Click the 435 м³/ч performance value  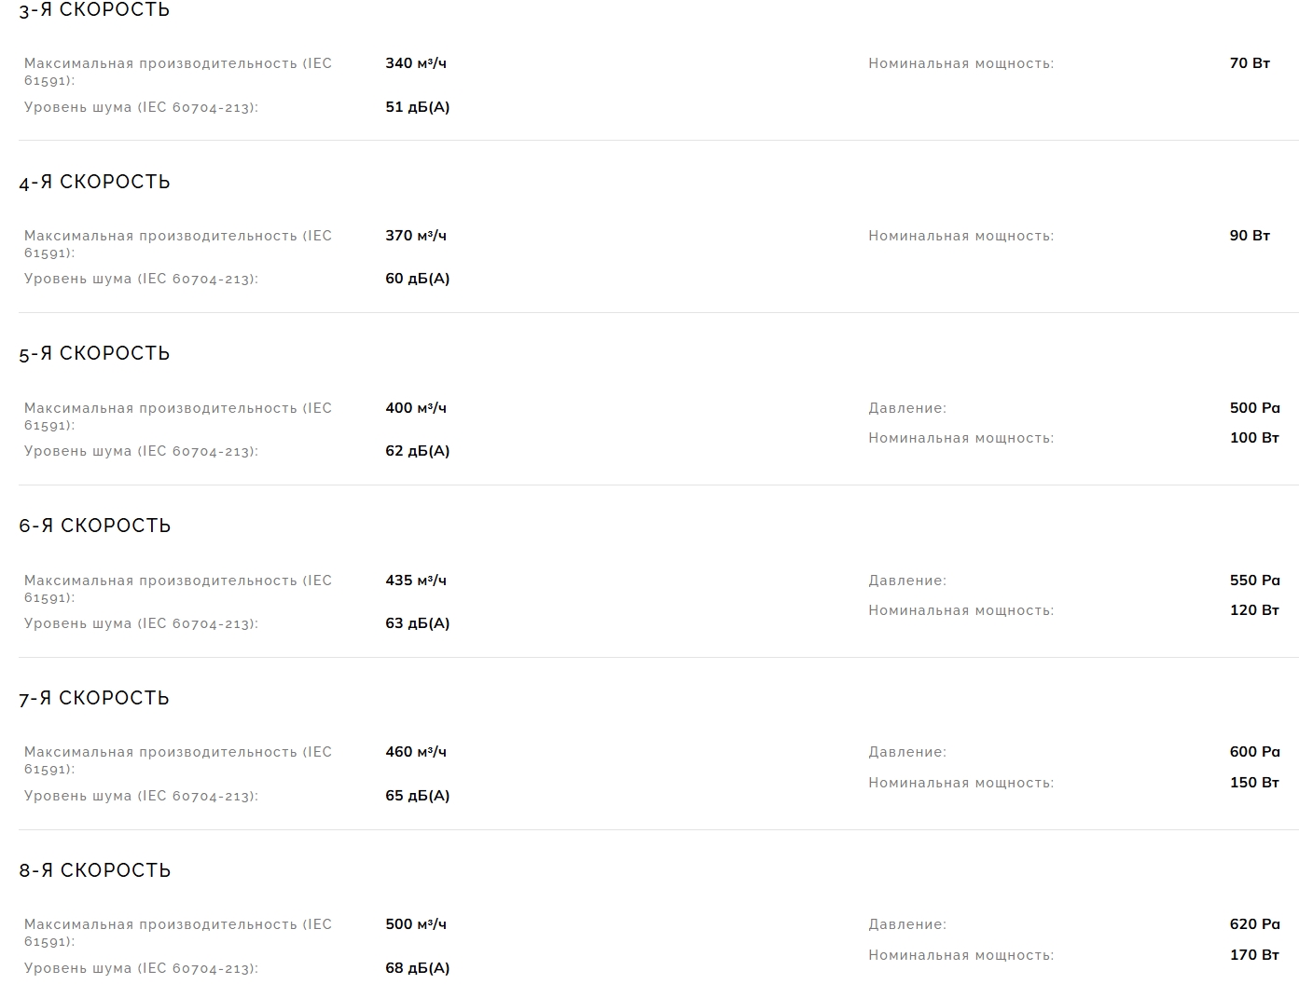click(x=416, y=581)
